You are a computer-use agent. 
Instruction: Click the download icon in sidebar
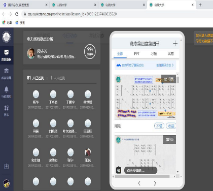coord(7,167)
